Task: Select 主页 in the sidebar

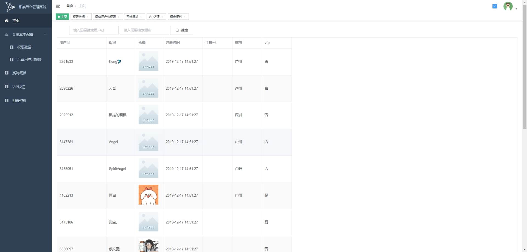Action: (26, 21)
